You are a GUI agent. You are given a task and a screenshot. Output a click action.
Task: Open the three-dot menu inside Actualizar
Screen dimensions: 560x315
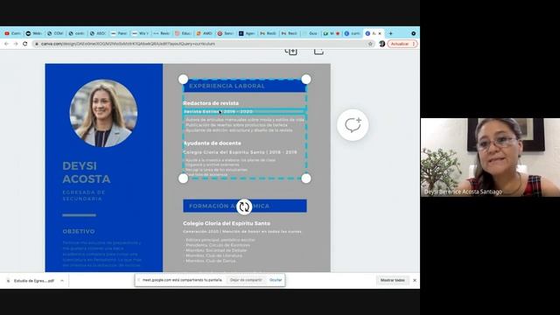[414, 44]
